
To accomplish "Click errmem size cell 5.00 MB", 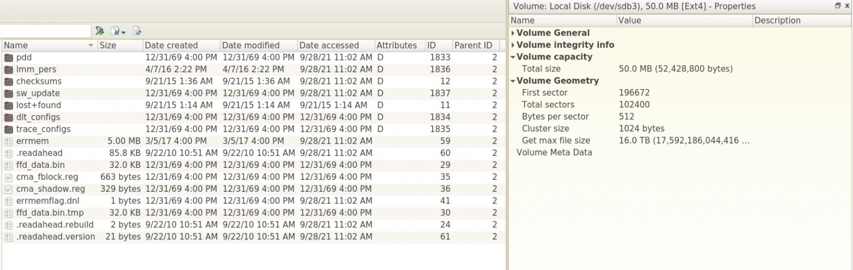I will (123, 141).
